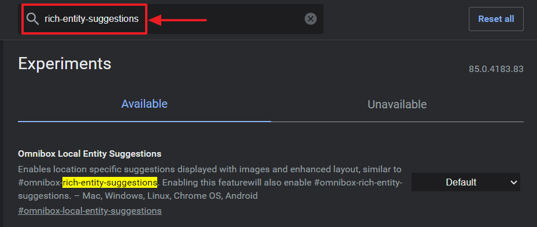Click the 'Enables location specific suggestions' description line
Viewport: 537px width, 227px height.
[x=210, y=169]
